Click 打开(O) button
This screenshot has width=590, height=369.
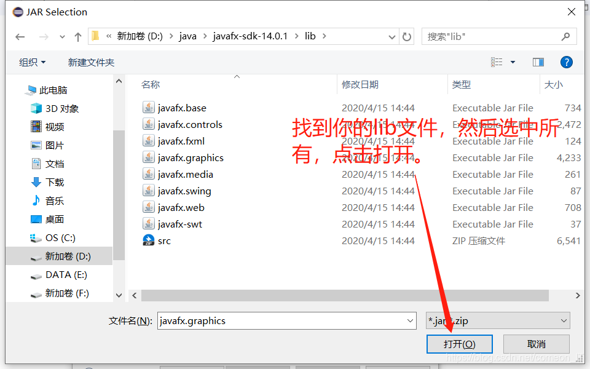[460, 344]
